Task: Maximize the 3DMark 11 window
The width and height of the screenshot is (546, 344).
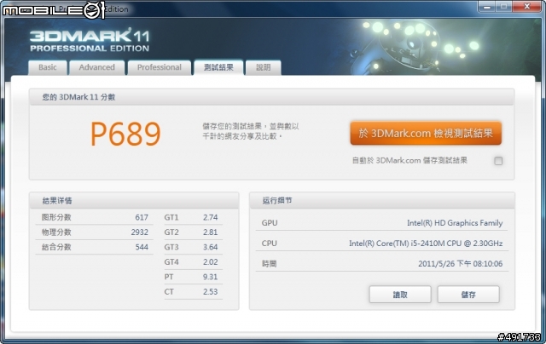Action: tap(503, 7)
